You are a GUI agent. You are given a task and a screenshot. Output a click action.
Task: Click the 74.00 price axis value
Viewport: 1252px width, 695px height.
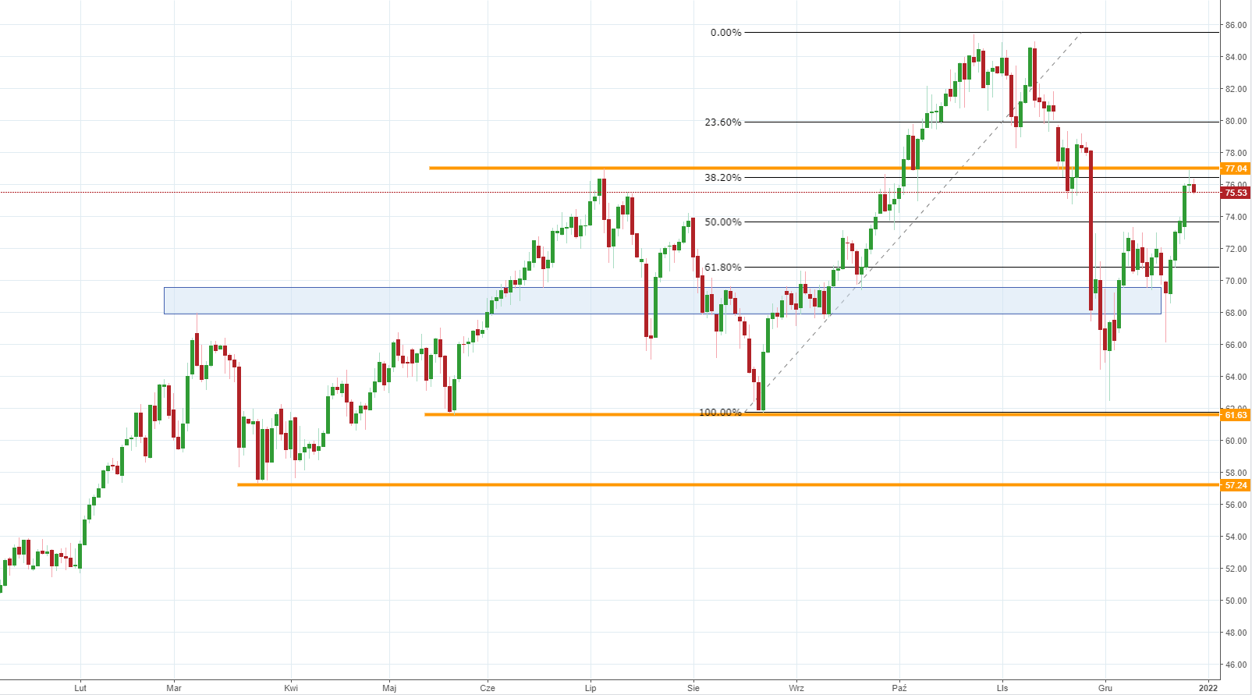(1236, 217)
